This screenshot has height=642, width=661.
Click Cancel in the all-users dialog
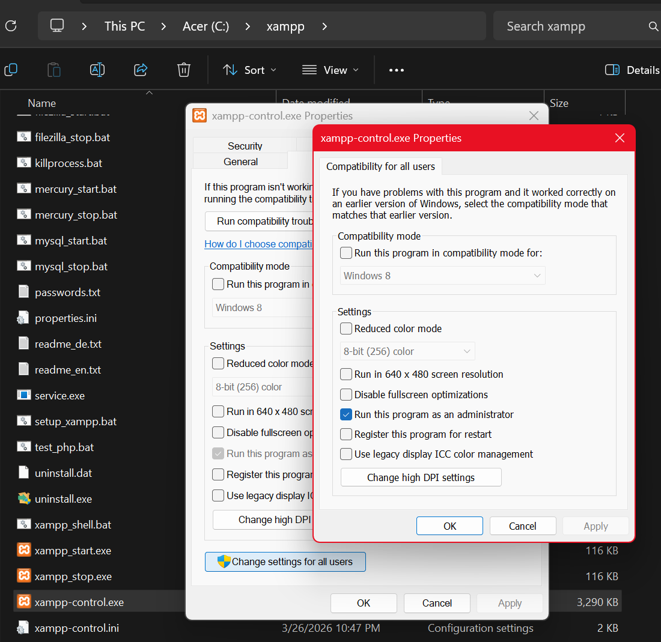[x=523, y=525]
